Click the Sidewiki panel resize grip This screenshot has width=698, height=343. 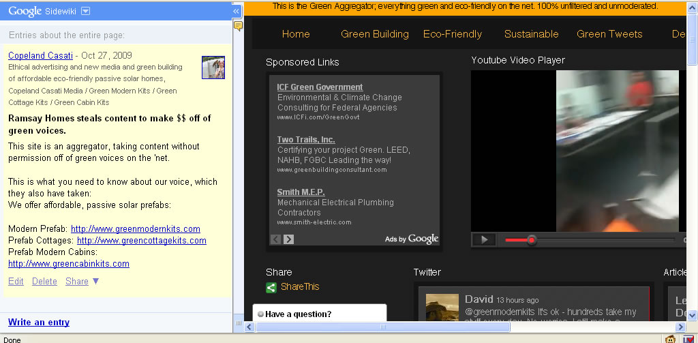click(x=238, y=323)
